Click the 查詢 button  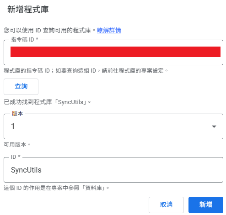coord(21,87)
